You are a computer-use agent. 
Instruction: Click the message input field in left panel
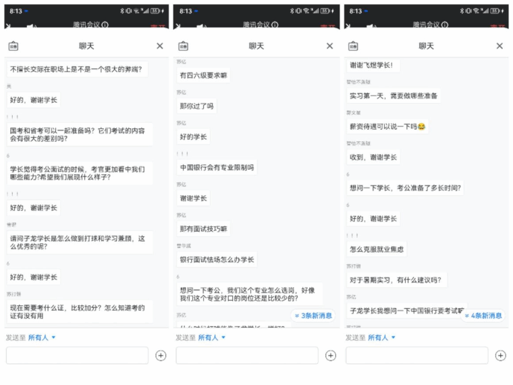(x=77, y=355)
